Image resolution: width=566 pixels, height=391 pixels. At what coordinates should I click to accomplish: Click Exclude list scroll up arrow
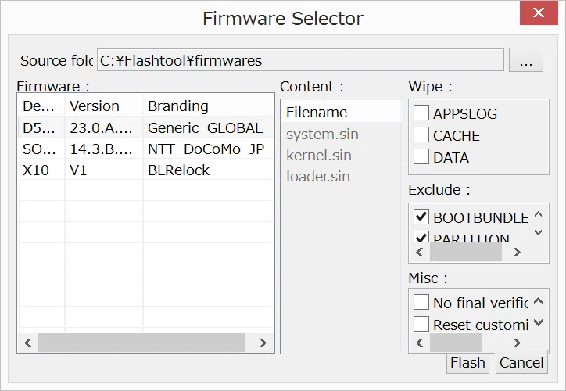(538, 214)
